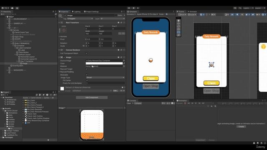Open the Animations folder in Project

point(13,113)
